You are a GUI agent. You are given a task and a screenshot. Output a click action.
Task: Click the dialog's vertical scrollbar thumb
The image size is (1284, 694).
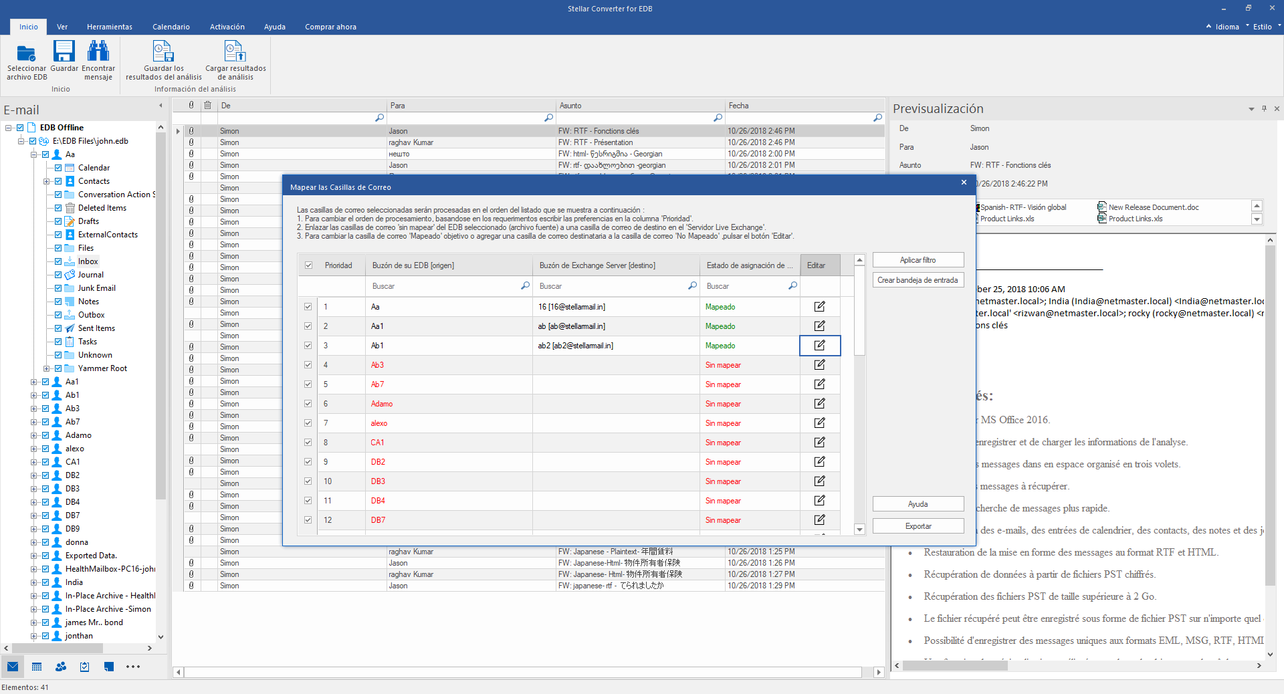860,310
